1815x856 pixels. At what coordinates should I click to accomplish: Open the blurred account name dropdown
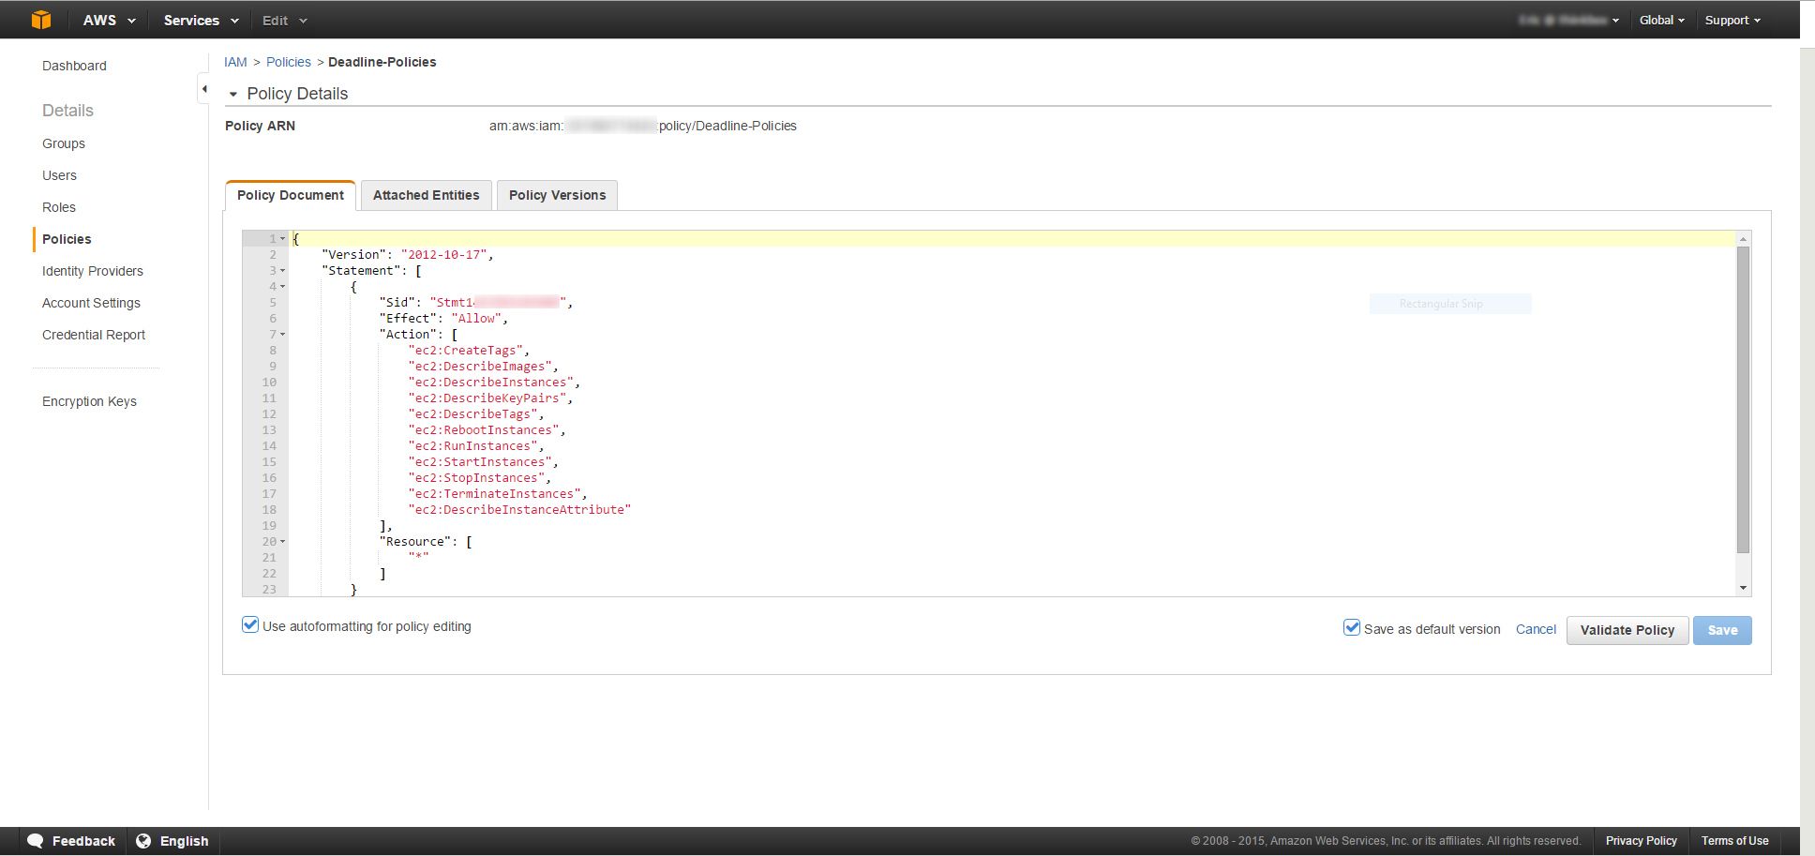[1568, 20]
